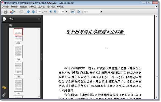Viewport: 161px width, 102px height.
Task: Expand the zoom percentage dropdown arrow
Action: click(x=67, y=11)
